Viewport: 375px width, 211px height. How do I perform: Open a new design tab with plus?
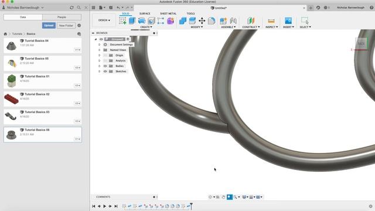click(x=311, y=8)
